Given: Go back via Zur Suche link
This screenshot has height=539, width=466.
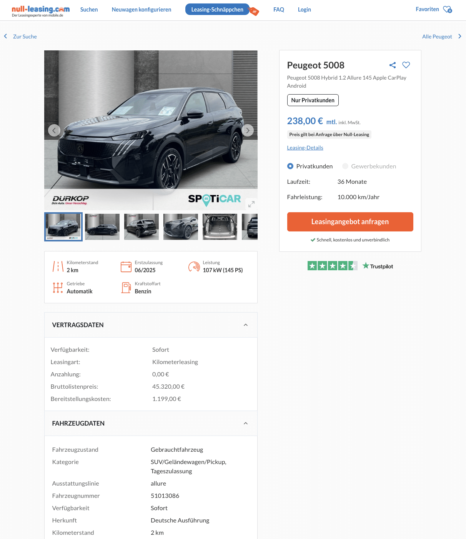Looking at the screenshot, I should [x=25, y=37].
